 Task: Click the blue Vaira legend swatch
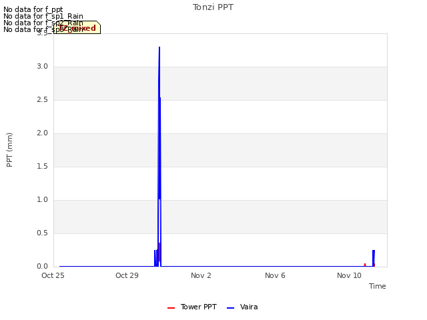pos(230,308)
